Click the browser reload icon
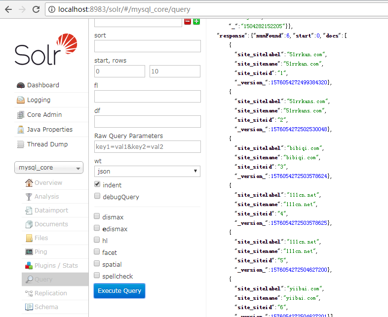388x317 pixels. click(36, 9)
